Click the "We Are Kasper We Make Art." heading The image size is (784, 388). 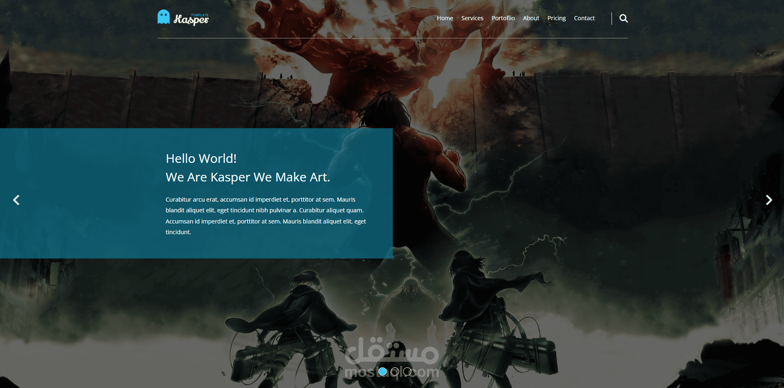coord(248,177)
